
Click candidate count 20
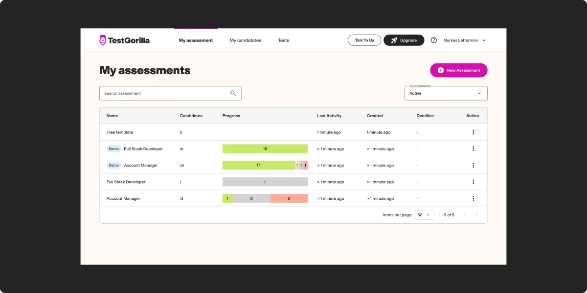click(x=182, y=166)
